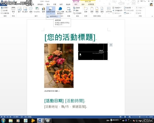This screenshot has height=123, width=154.
Task: Open Windows Explorer from taskbar
Action: [11, 121]
